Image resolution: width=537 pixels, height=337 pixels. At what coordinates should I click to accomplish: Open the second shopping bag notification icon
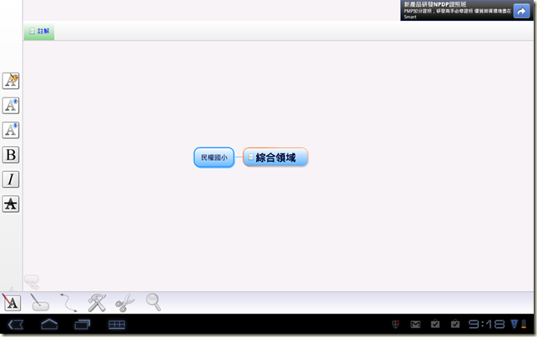coord(455,324)
